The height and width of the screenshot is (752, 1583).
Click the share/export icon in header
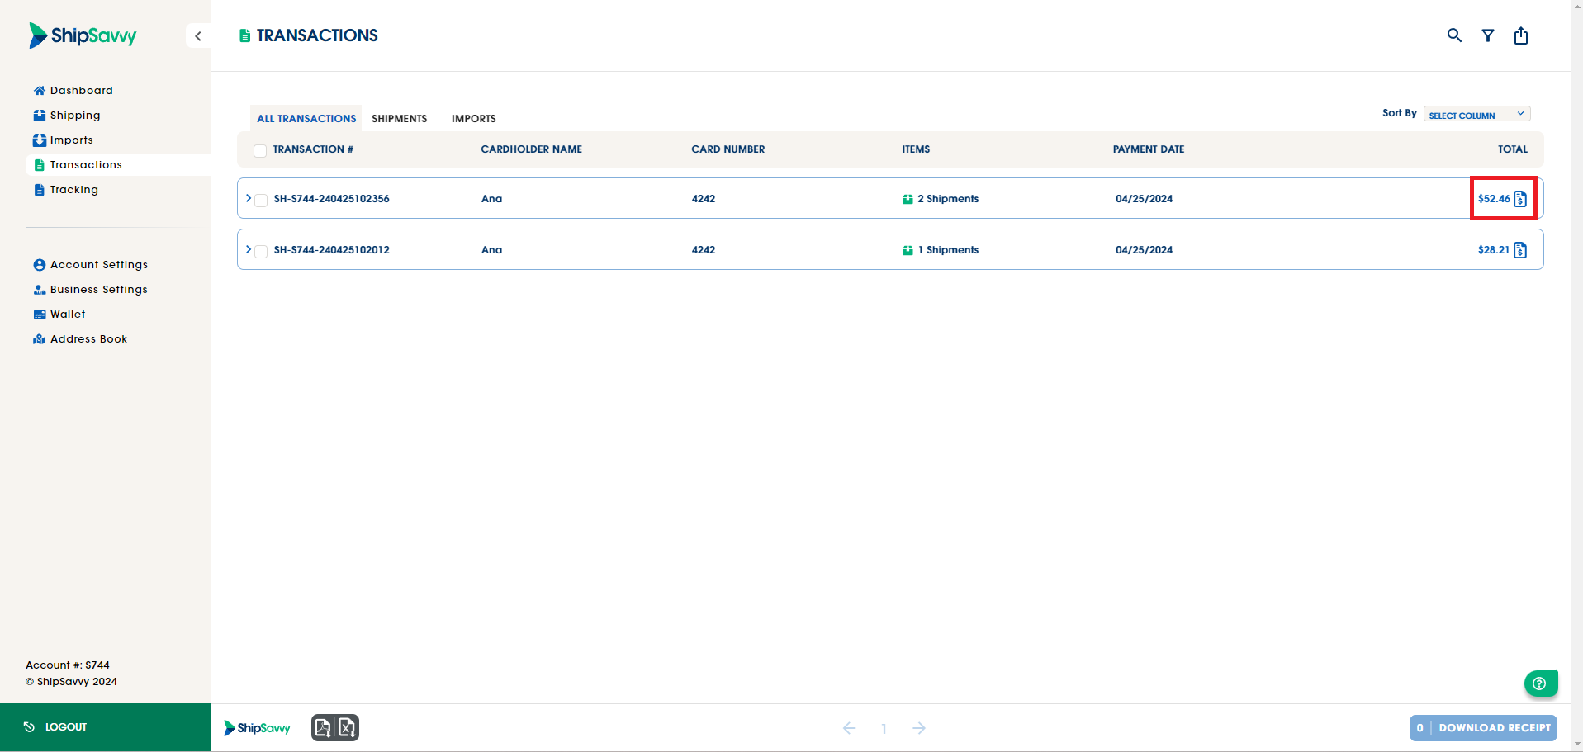coord(1521,35)
